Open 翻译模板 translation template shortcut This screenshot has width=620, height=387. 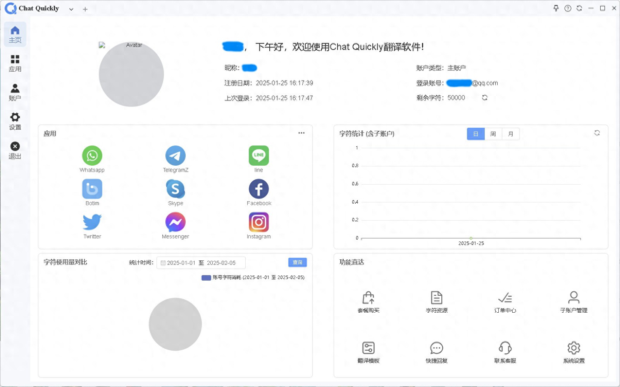coord(369,352)
